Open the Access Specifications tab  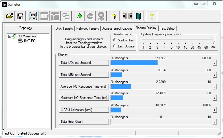coord(117,28)
